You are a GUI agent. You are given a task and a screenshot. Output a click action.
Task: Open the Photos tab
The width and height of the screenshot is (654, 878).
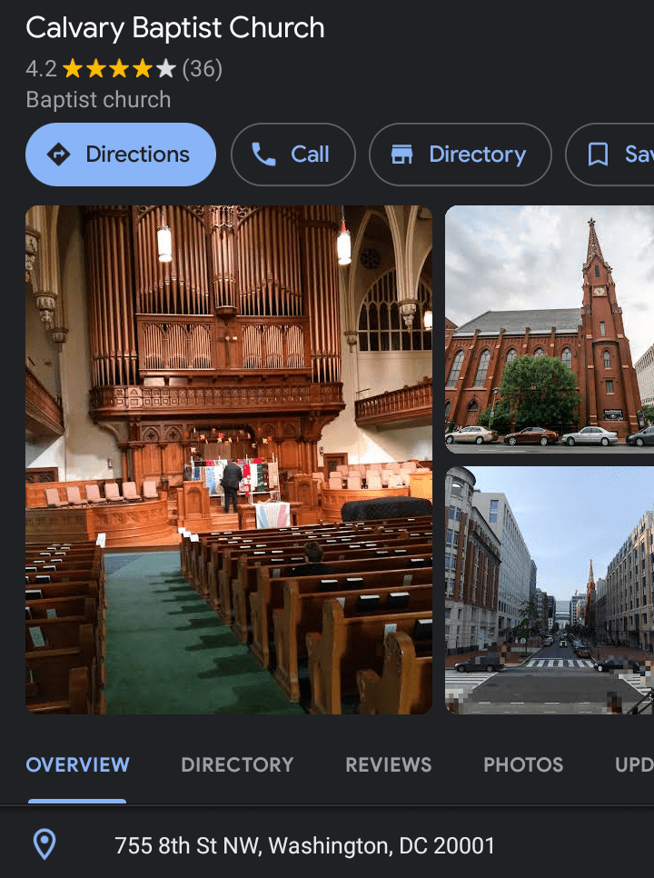[x=523, y=764]
